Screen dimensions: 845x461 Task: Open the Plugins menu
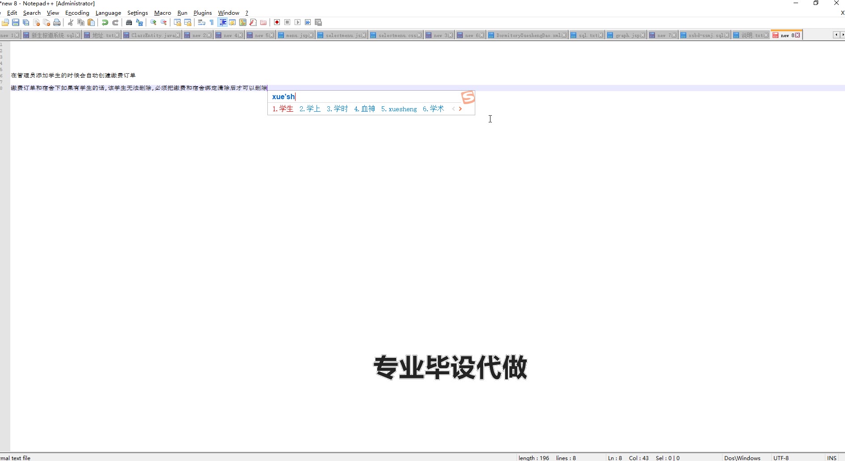click(x=203, y=13)
